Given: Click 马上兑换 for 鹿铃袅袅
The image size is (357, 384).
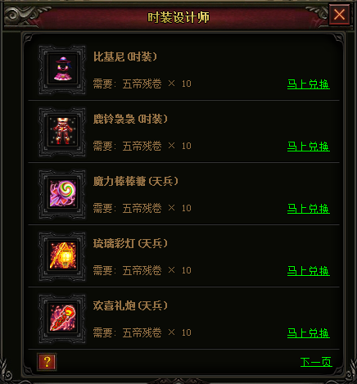Looking at the screenshot, I should coord(309,147).
